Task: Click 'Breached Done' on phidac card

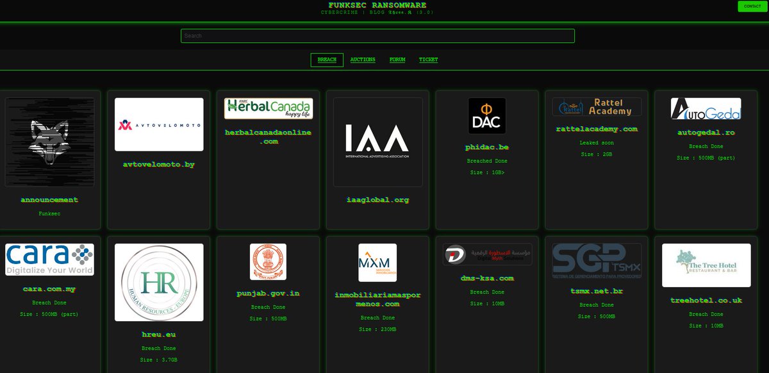Action: (487, 162)
